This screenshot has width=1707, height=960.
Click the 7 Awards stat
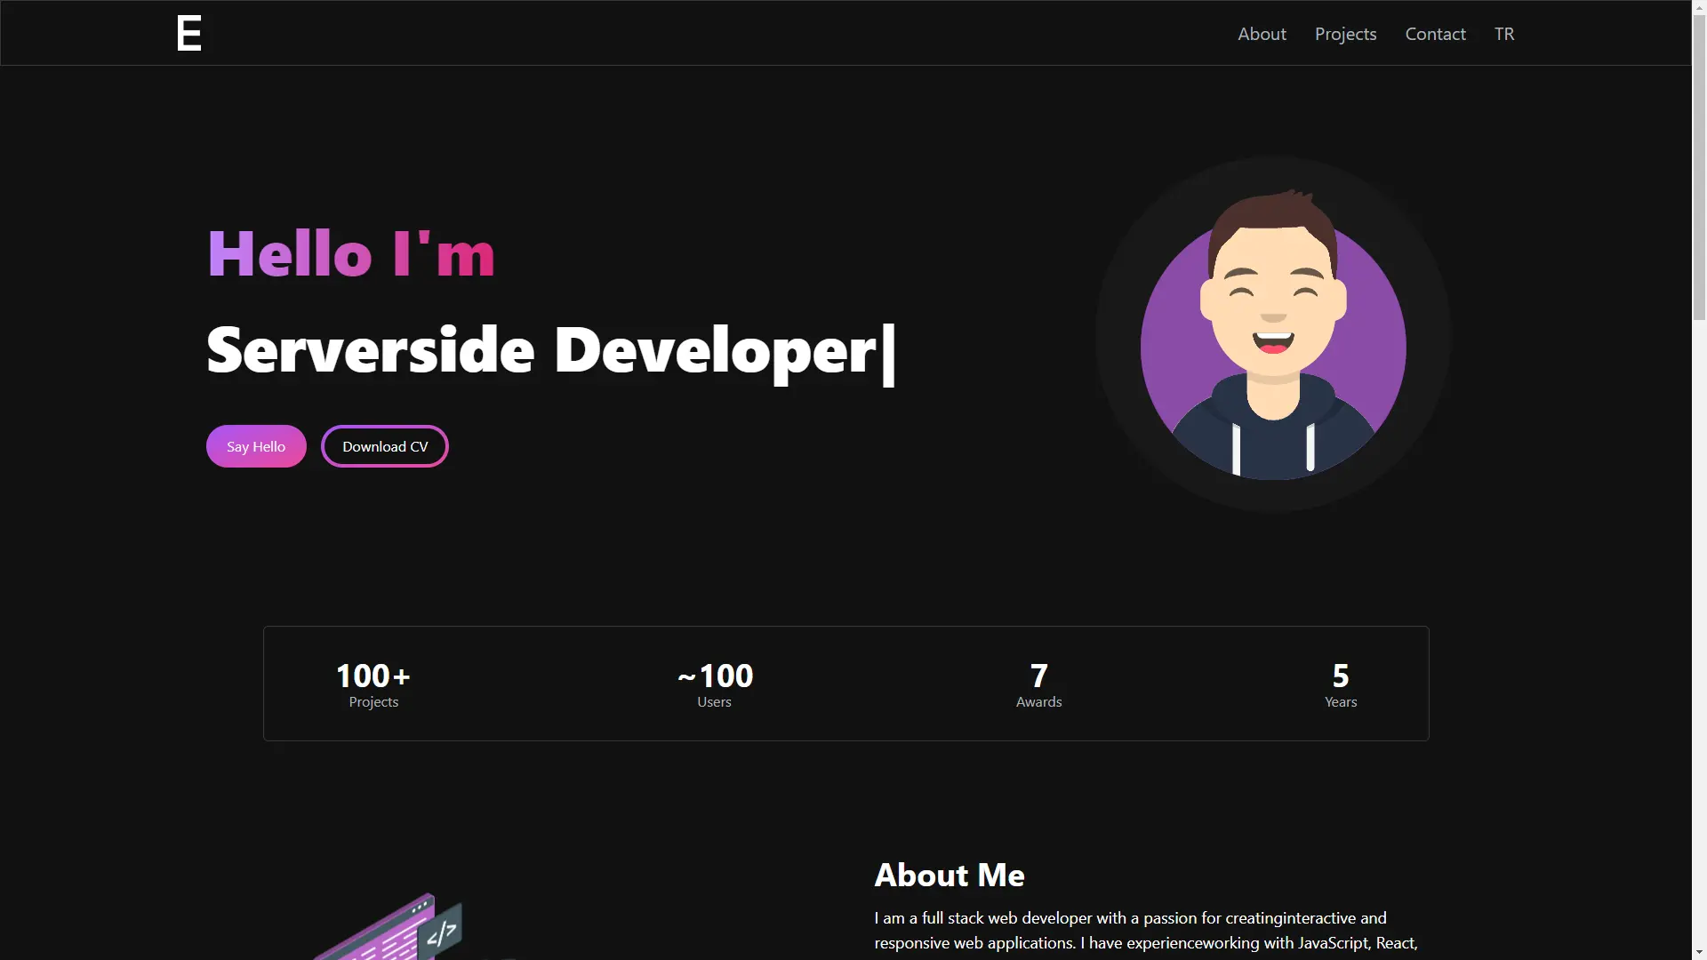pos(1038,684)
